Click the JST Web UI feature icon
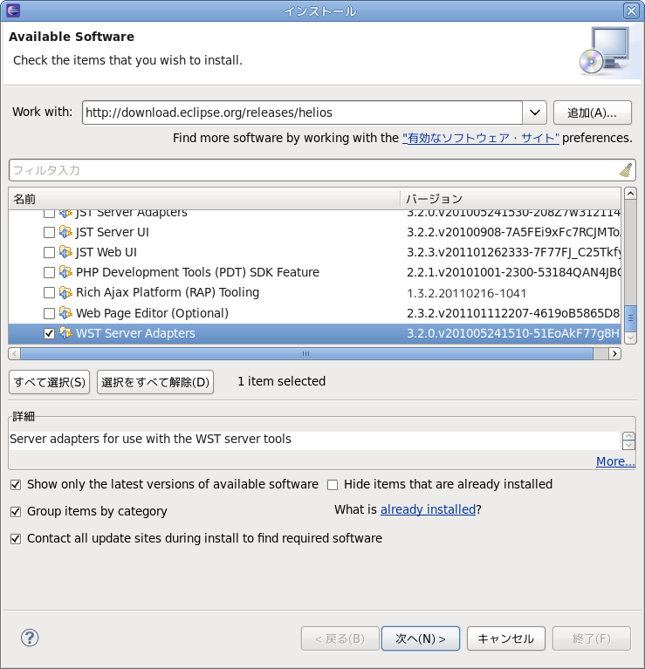The width and height of the screenshot is (645, 669). [65, 252]
